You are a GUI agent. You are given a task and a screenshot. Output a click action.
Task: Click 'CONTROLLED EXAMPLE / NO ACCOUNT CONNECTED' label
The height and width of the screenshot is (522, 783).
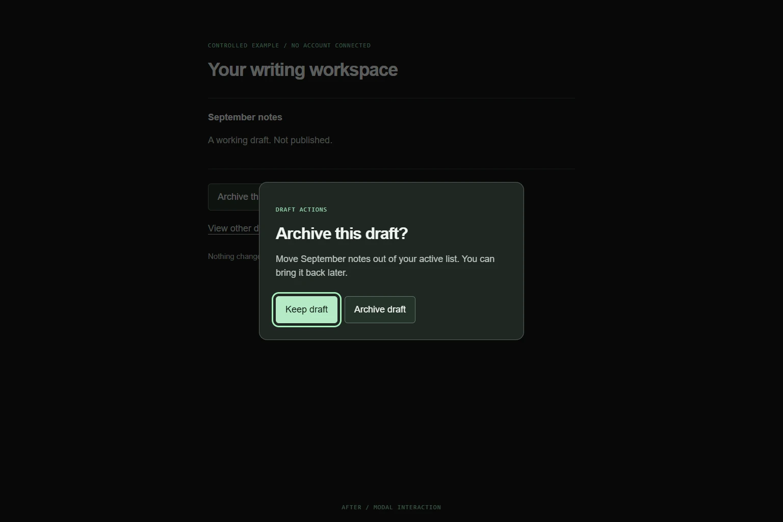coord(289,45)
